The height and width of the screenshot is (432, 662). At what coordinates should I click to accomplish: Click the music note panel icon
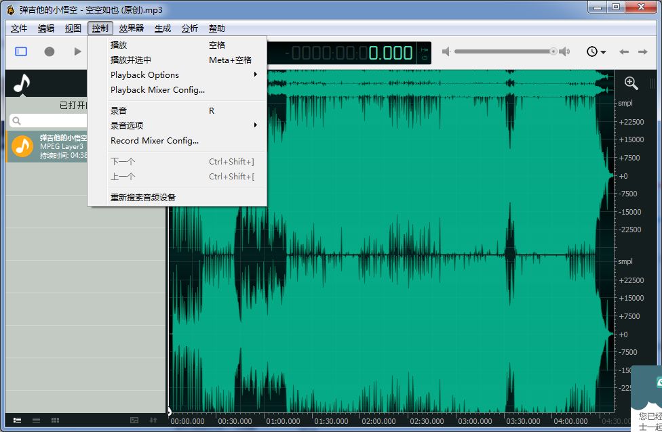tap(22, 83)
